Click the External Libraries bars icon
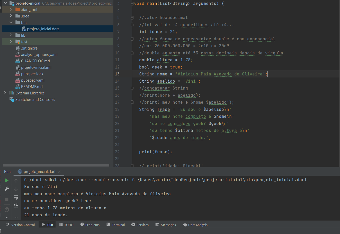 12,93
